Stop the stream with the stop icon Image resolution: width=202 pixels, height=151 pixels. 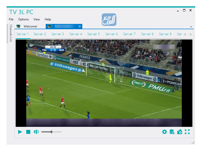coord(28,132)
